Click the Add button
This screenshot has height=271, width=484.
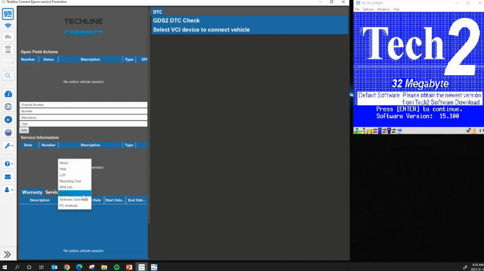pyautogui.click(x=24, y=130)
